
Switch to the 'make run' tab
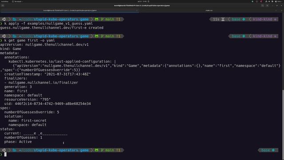pos(209,11)
